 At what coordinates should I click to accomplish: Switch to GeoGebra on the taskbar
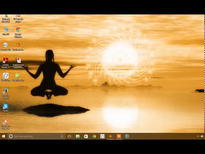(102, 136)
